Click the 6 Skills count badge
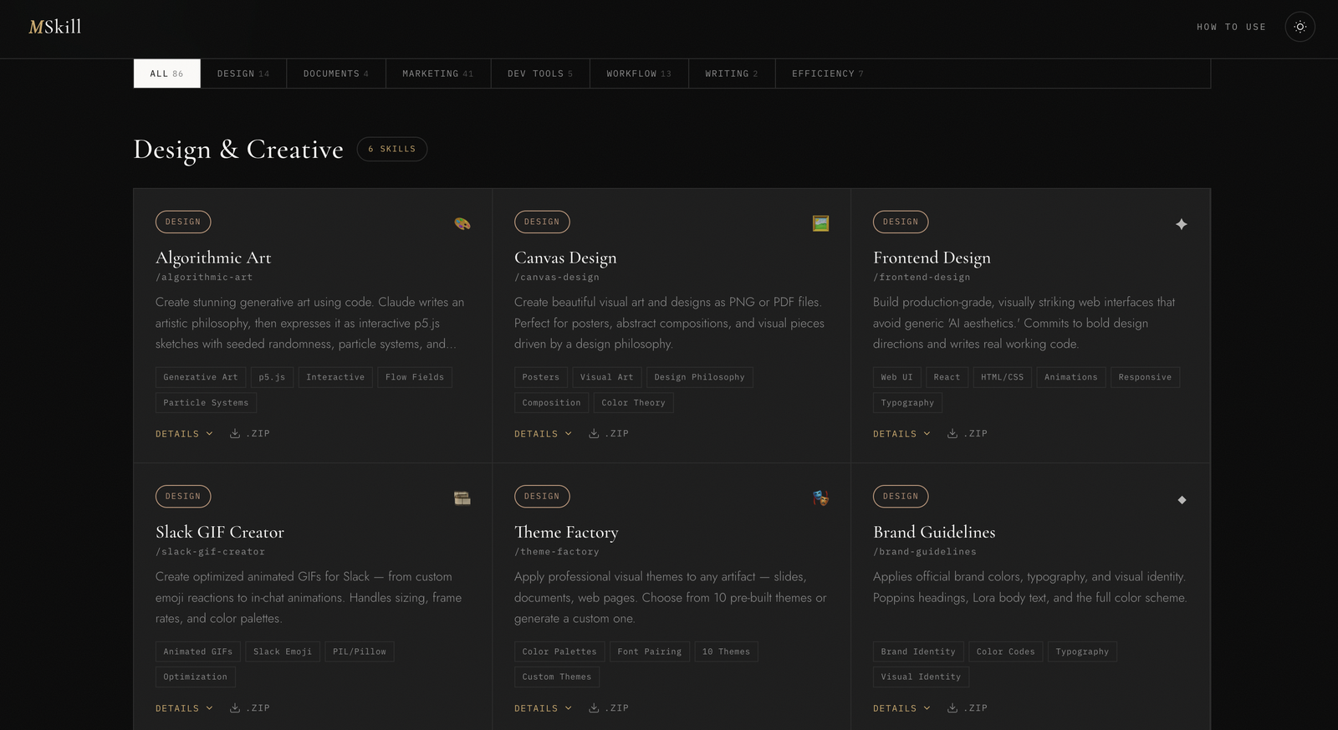 (392, 149)
